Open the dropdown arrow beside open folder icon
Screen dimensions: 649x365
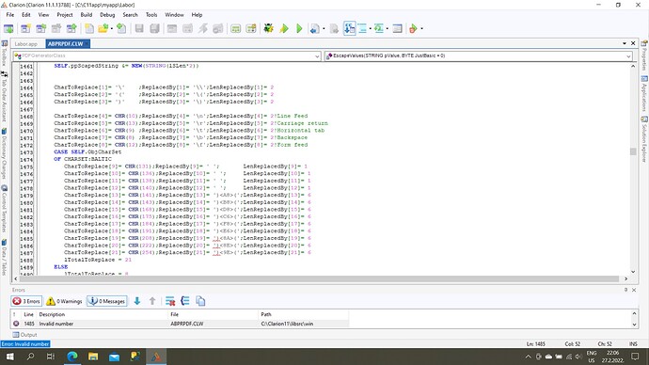point(112,28)
